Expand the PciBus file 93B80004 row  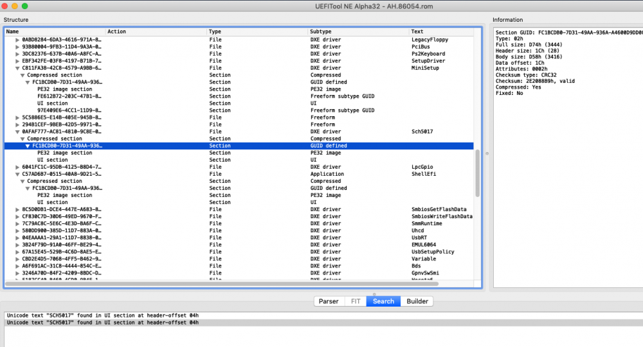pyautogui.click(x=17, y=47)
